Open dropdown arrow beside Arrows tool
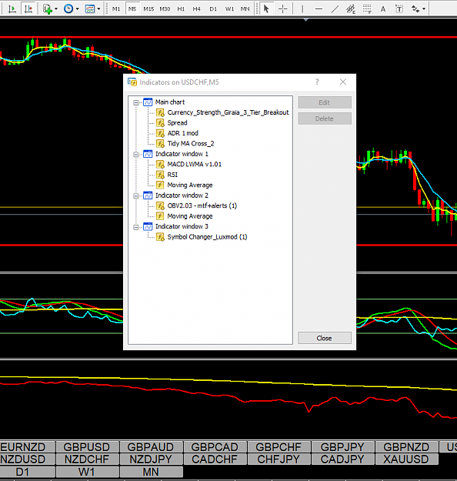Screen dimensions: 457x481 click(424, 9)
